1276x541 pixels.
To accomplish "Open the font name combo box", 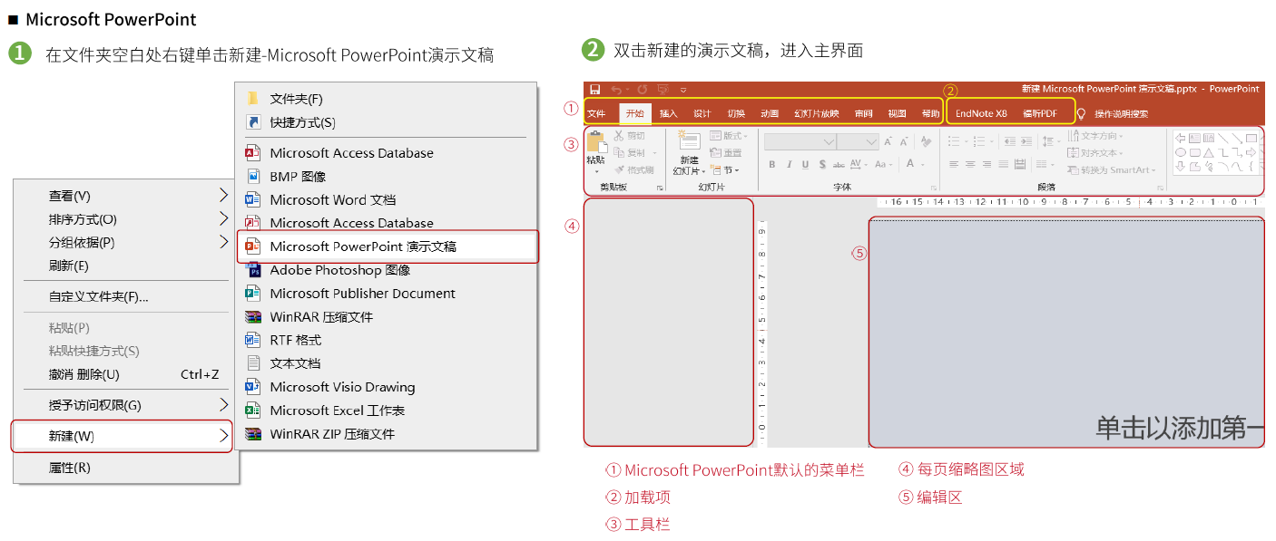I will point(800,141).
